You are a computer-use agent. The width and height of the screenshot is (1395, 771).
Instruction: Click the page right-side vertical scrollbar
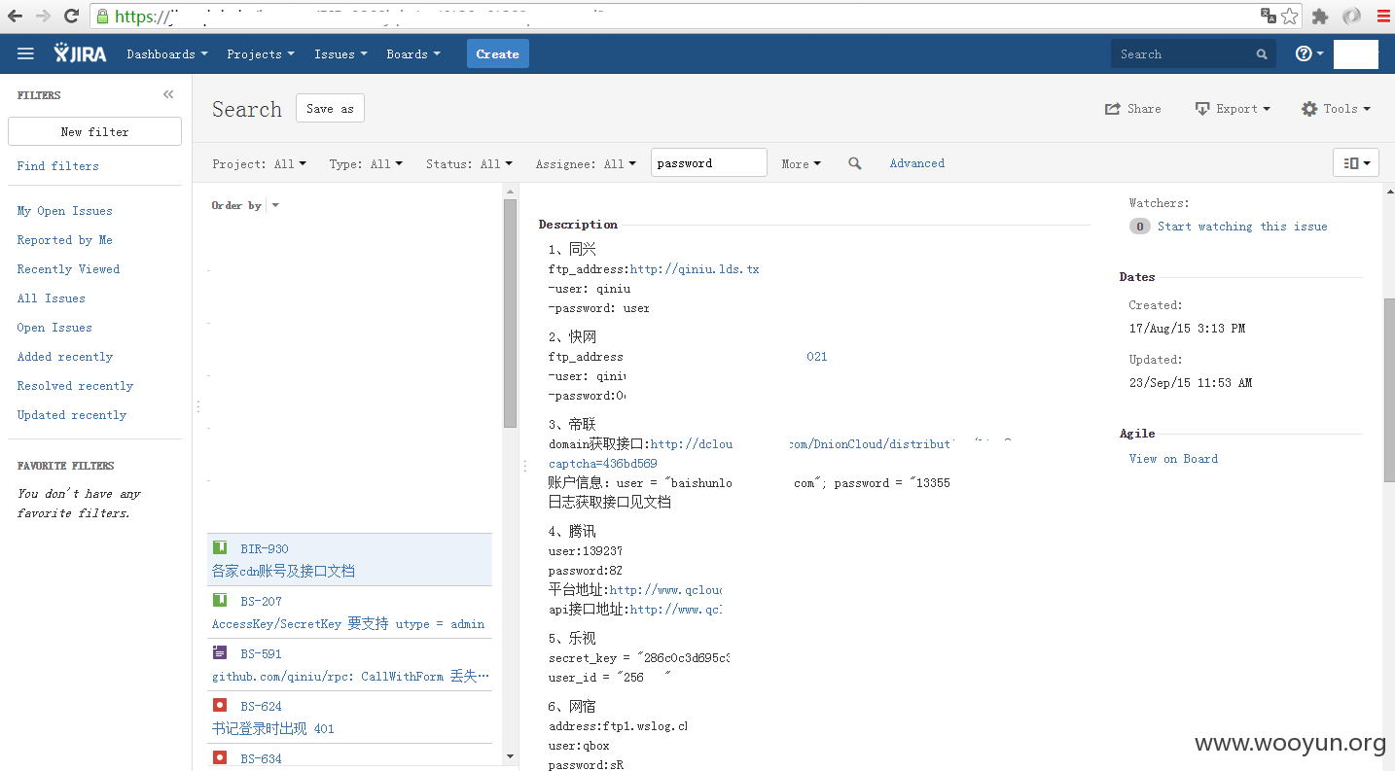[1388, 389]
